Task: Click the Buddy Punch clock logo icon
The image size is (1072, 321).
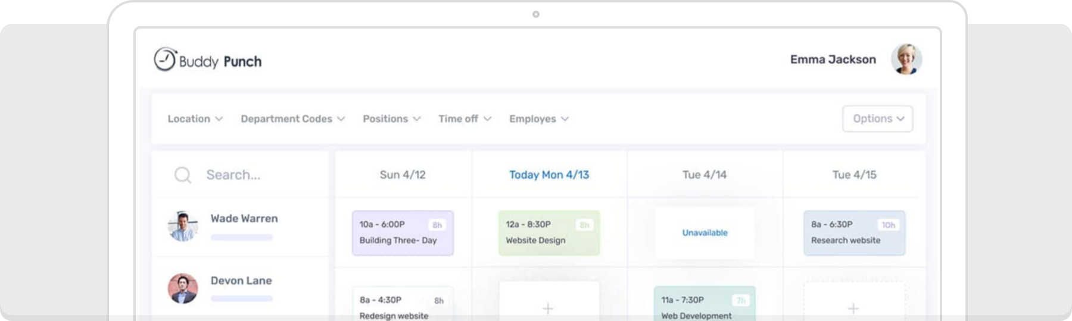Action: (x=165, y=59)
